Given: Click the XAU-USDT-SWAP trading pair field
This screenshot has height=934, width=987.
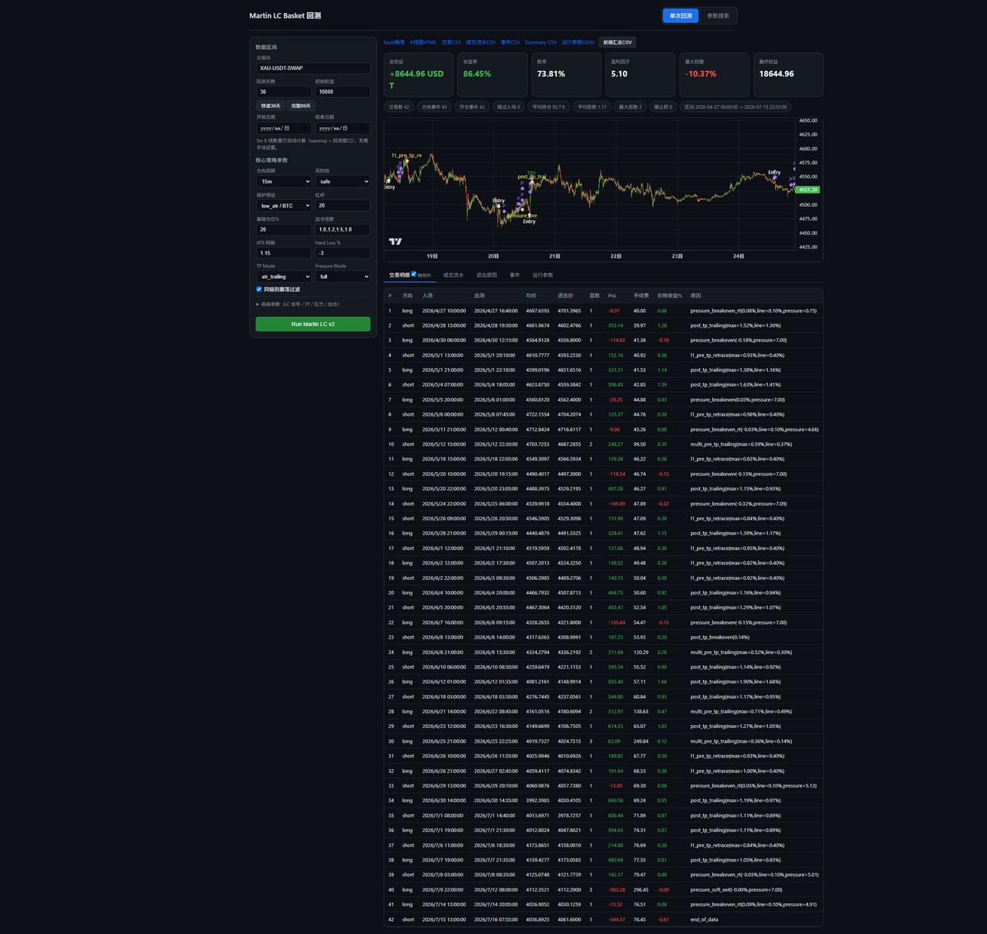Looking at the screenshot, I should [313, 68].
